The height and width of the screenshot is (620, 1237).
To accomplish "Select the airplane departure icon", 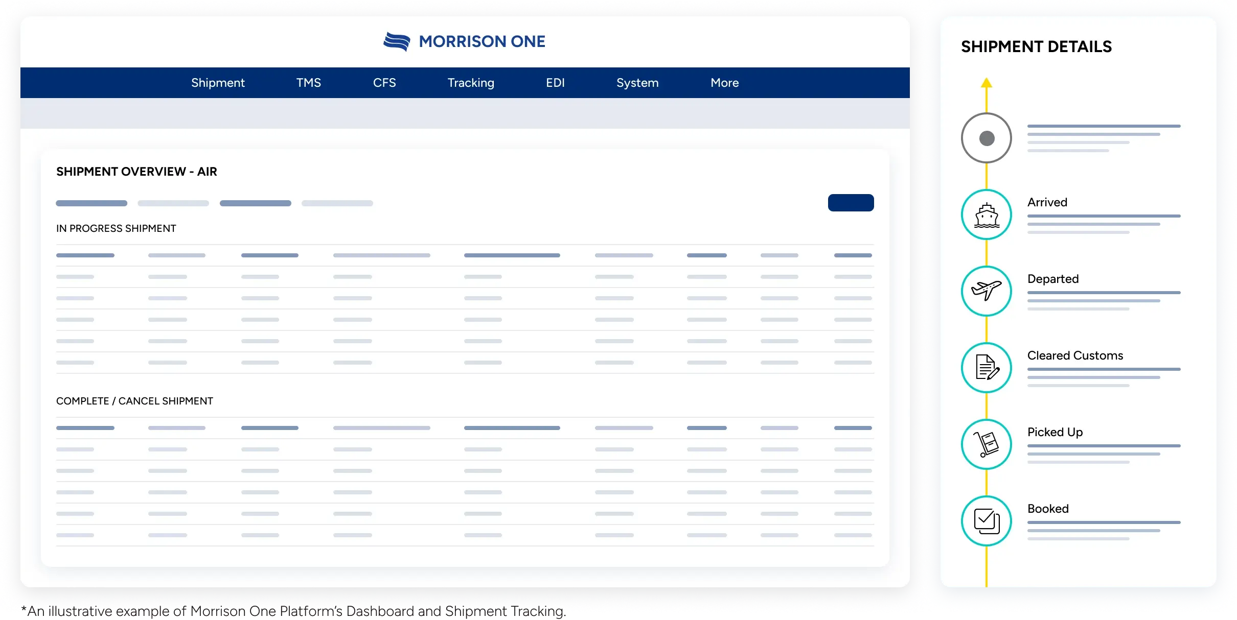I will [x=986, y=289].
